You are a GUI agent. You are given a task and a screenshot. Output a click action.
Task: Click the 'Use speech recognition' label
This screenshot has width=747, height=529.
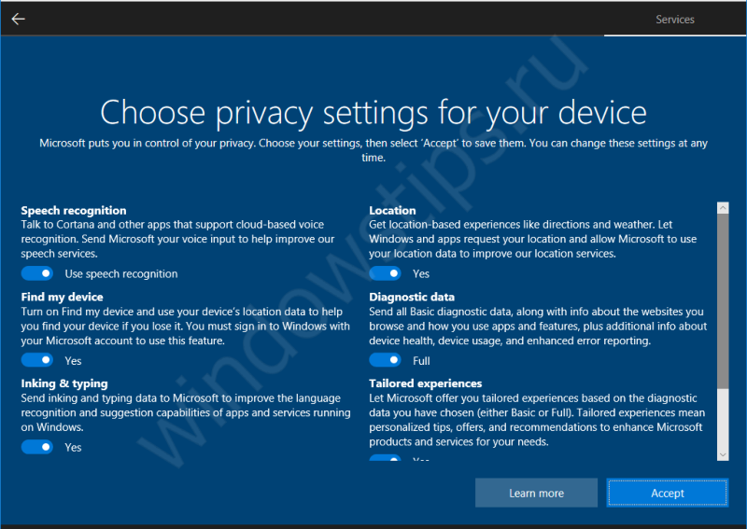pos(121,273)
